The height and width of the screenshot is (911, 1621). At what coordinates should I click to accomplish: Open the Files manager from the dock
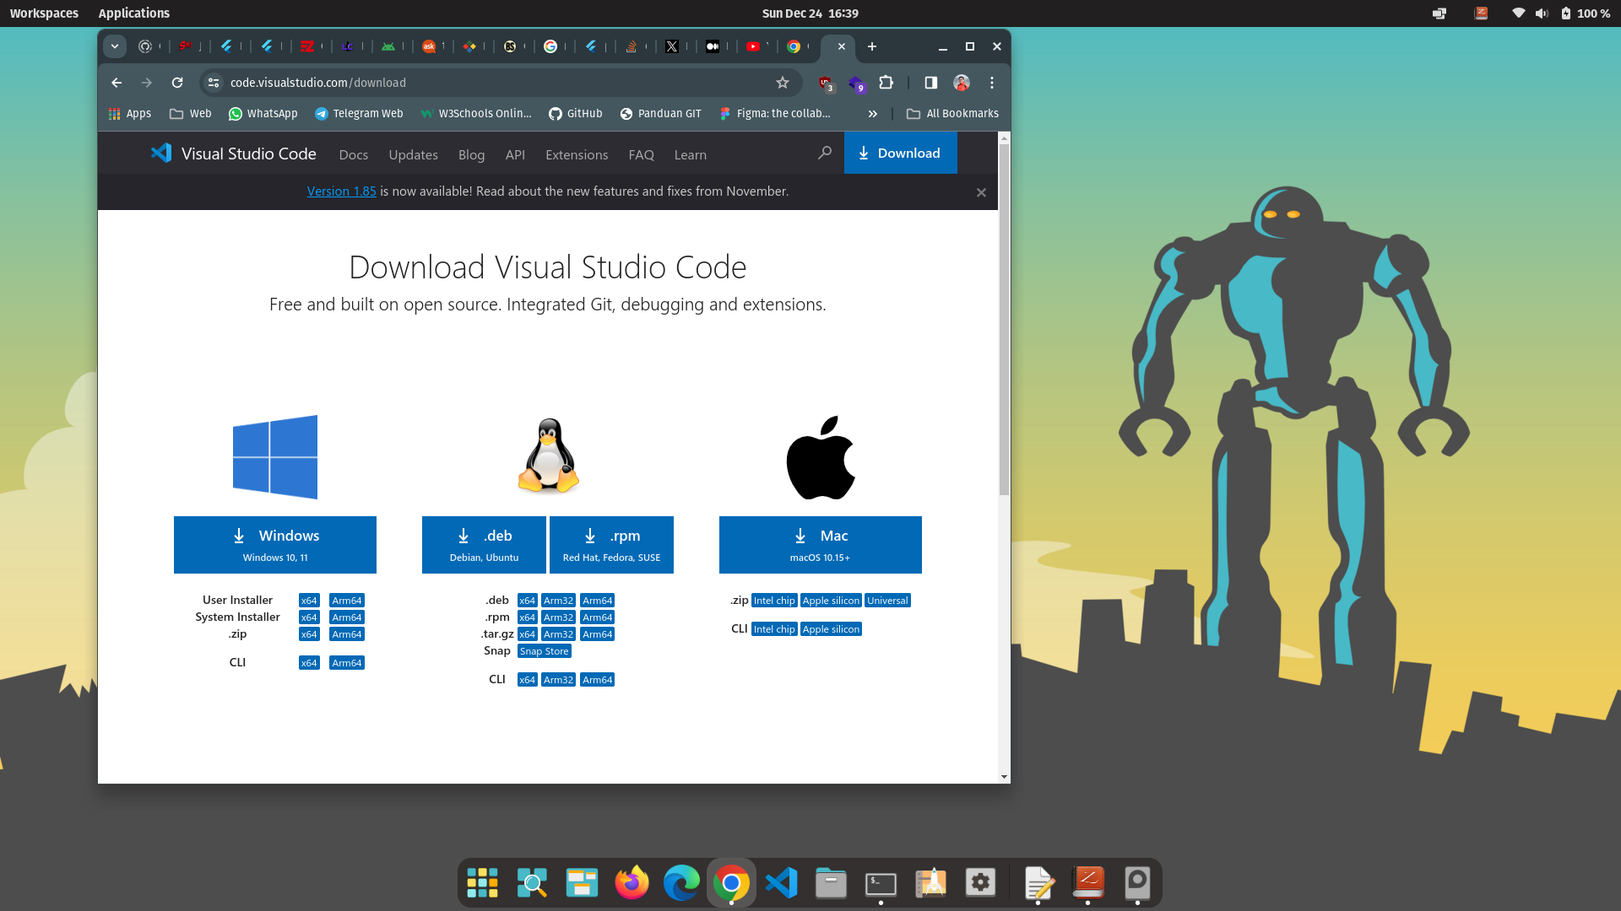pos(831,882)
